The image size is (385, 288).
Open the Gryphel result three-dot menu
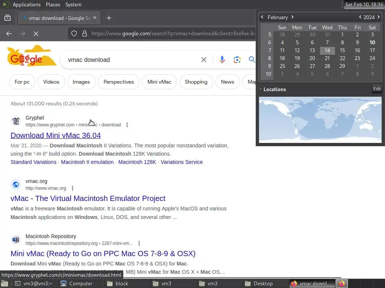127,125
